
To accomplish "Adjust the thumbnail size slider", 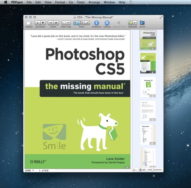I will [153, 170].
